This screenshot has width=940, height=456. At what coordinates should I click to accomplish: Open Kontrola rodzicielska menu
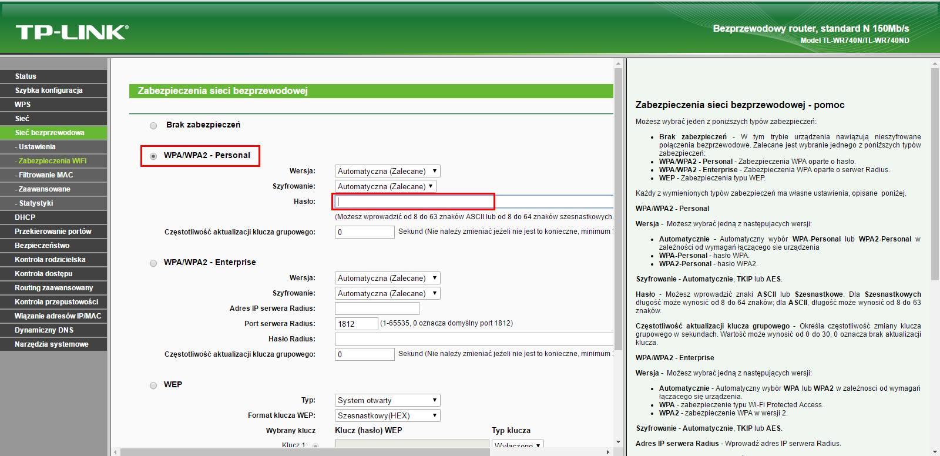[x=53, y=260]
